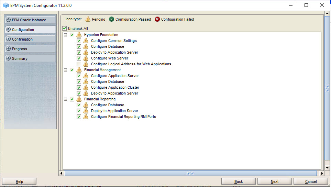Click the scroll down arrow
The width and height of the screenshot is (331, 187).
pyautogui.click(x=327, y=168)
